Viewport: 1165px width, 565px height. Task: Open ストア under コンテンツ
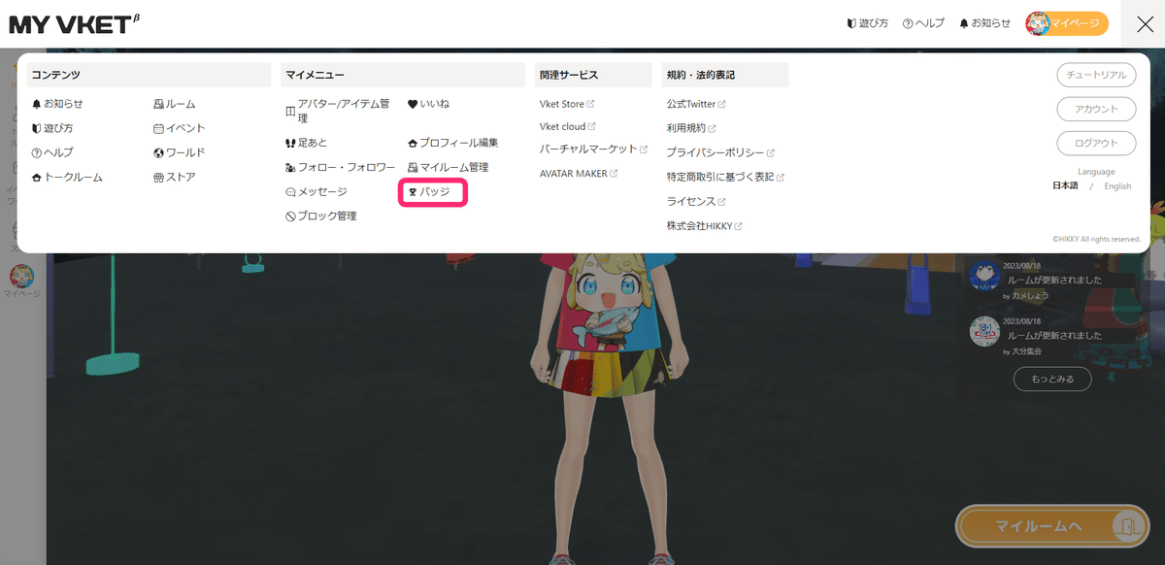point(175,177)
